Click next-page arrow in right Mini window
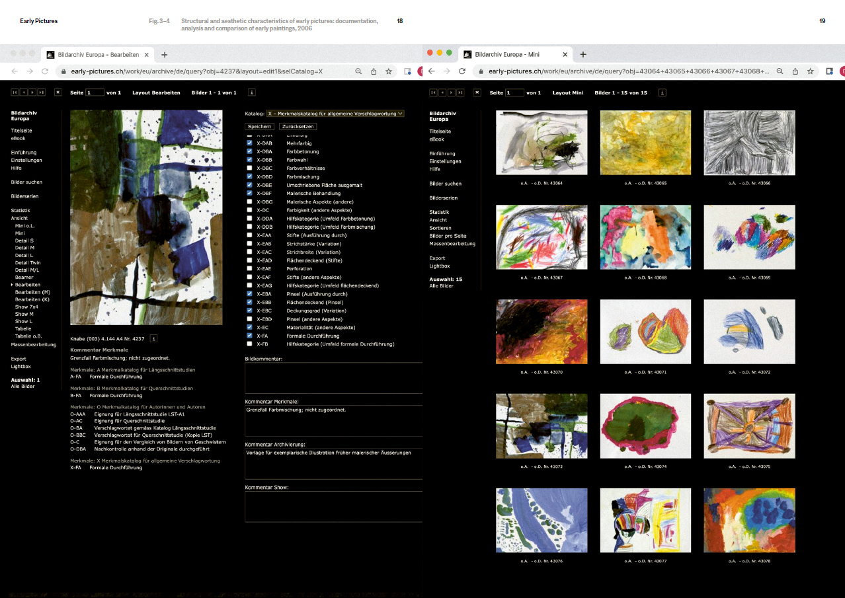Screen dimensions: 845x598 (x=452, y=93)
